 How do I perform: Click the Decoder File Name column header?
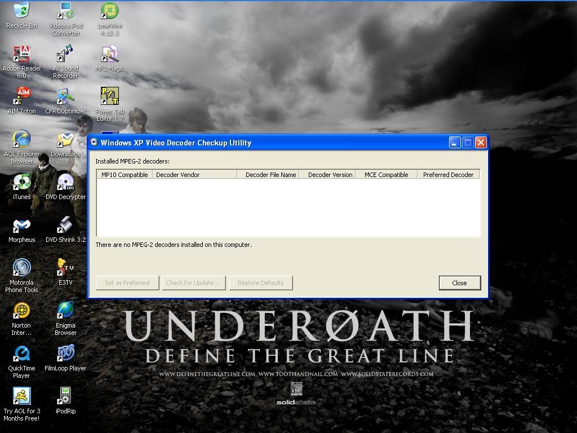268,175
